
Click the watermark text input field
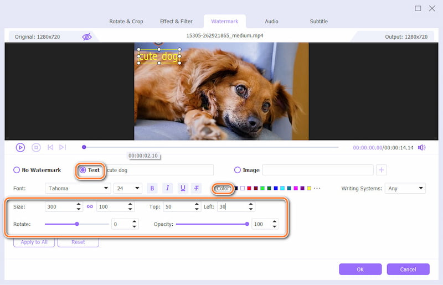pyautogui.click(x=159, y=170)
